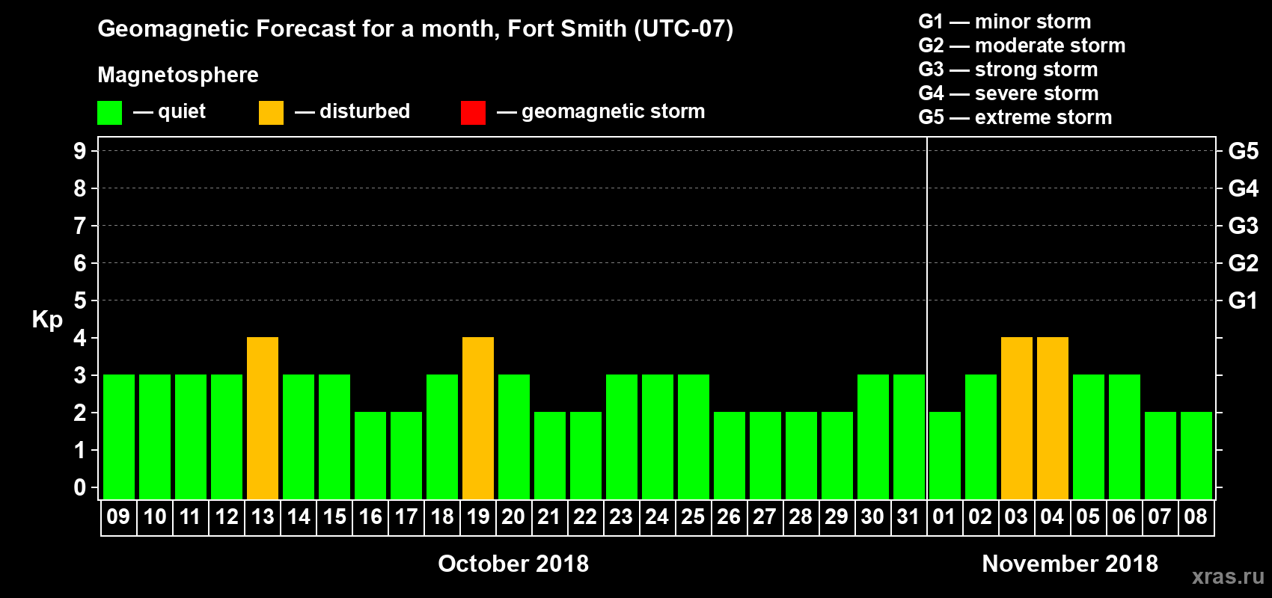Click the 'G5 — extreme storm' legend line
The image size is (1272, 598).
[x=1015, y=117]
